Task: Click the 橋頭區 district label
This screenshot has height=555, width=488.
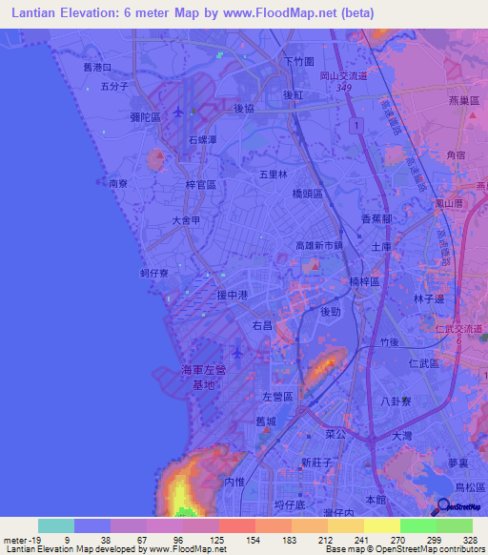Action: [308, 194]
